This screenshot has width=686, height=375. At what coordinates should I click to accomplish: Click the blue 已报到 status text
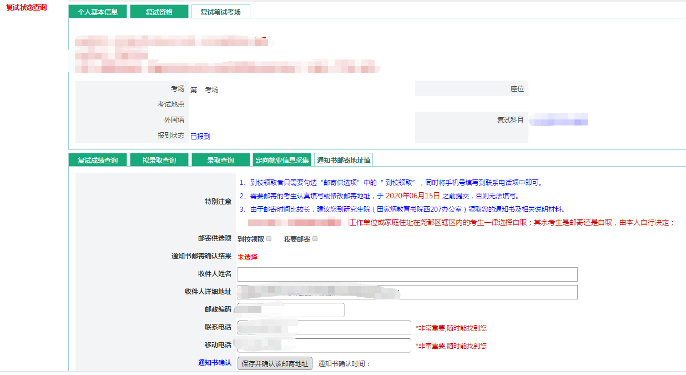[x=200, y=136]
